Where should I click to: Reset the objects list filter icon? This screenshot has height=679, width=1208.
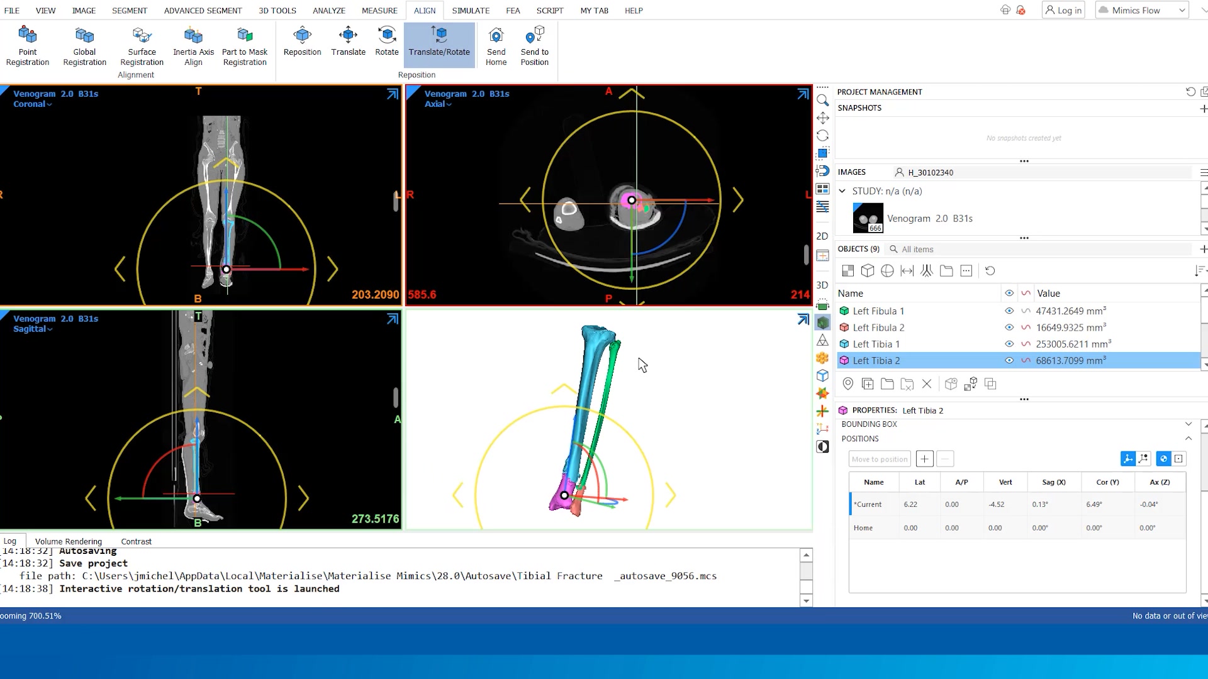[990, 271]
